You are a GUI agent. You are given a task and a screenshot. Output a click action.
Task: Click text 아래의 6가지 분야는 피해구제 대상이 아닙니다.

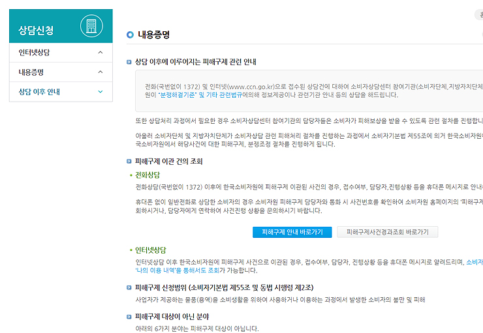coord(197,328)
